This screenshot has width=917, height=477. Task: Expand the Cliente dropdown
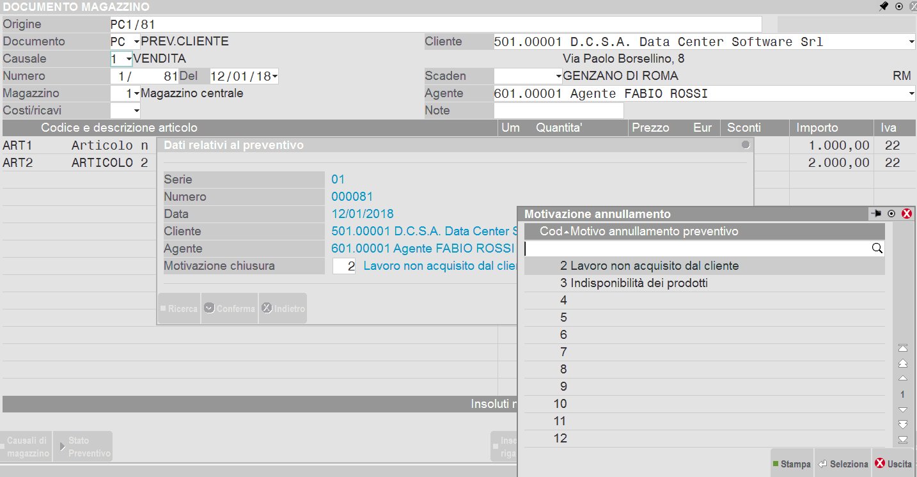click(x=911, y=42)
